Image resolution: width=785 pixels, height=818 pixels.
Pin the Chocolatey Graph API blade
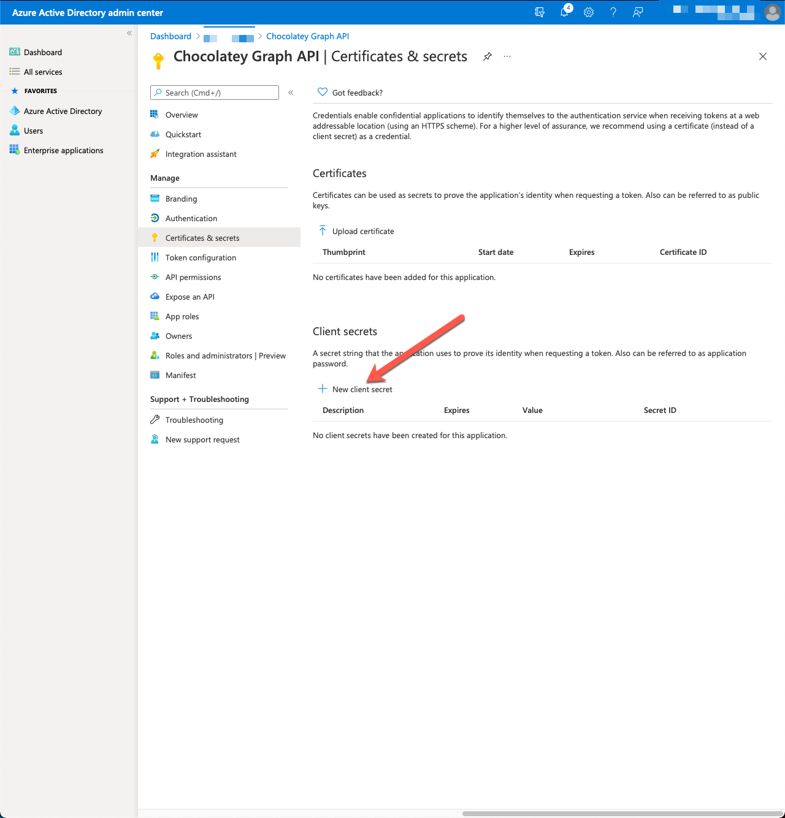[488, 56]
